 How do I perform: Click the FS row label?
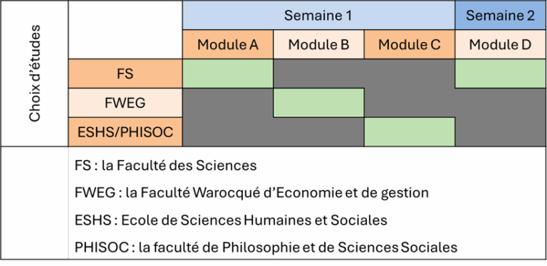(125, 73)
